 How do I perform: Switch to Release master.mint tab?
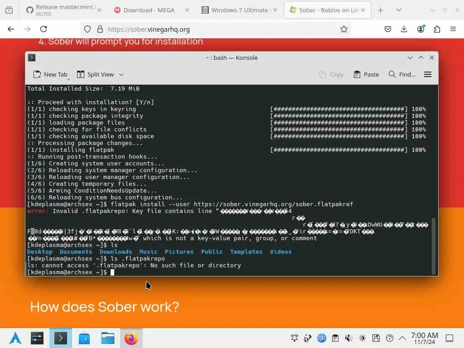coord(63,10)
